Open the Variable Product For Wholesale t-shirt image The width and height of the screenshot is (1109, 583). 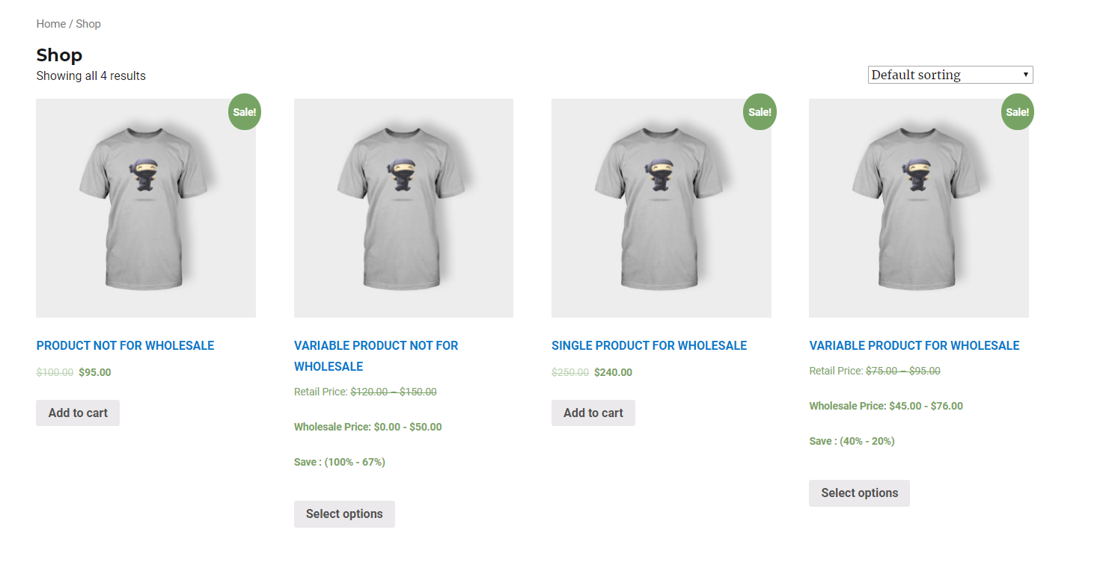tap(919, 208)
